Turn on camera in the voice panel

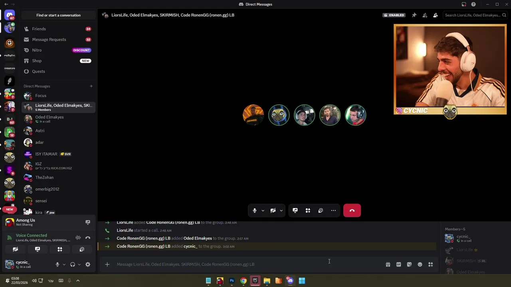15,250
